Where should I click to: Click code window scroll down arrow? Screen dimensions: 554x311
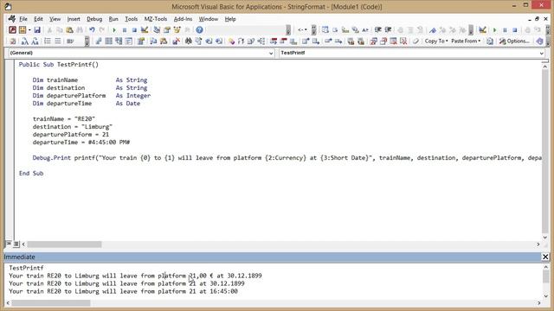point(544,238)
